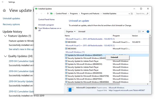
Task: Collapse the Feature Updates section
Action: (x=6, y=36)
